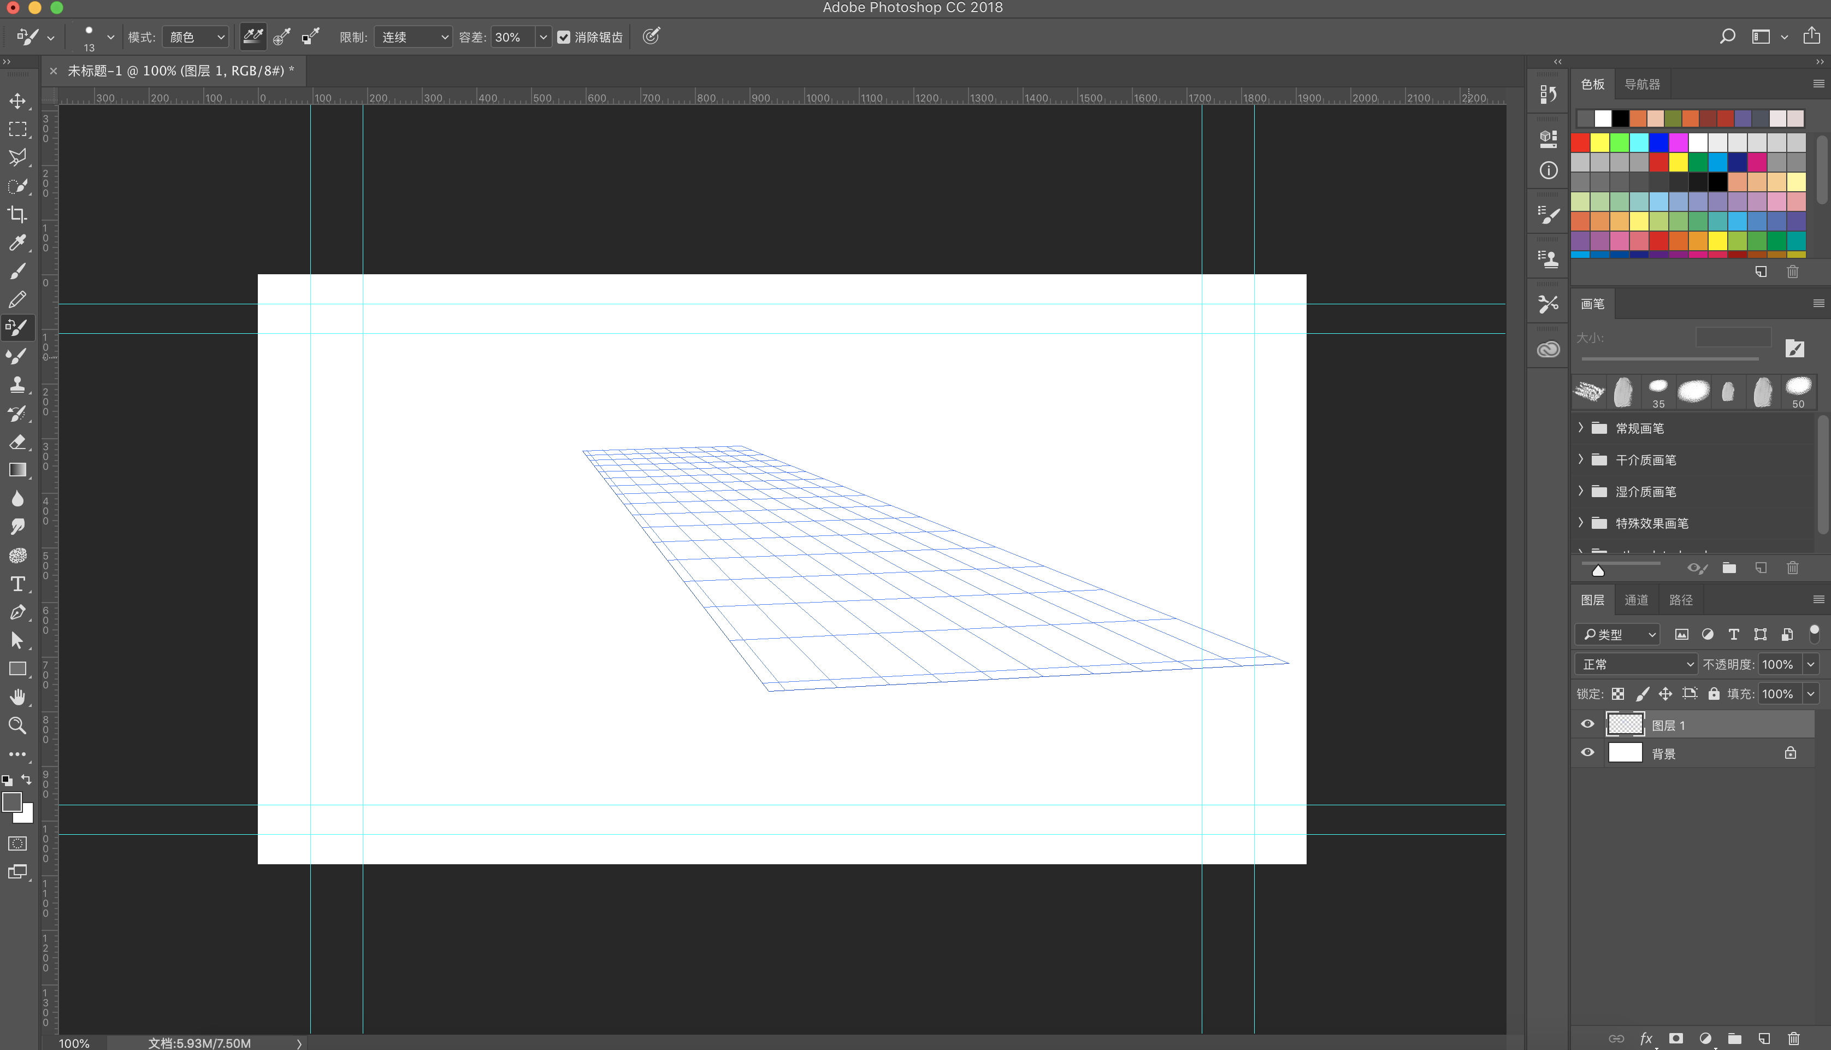The width and height of the screenshot is (1831, 1050).
Task: Select the Move tool
Action: (x=17, y=101)
